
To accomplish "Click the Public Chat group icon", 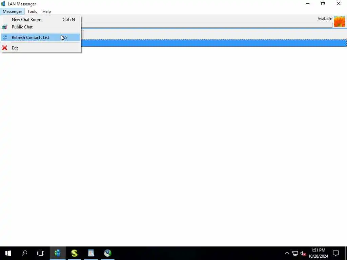I will pyautogui.click(x=5, y=27).
